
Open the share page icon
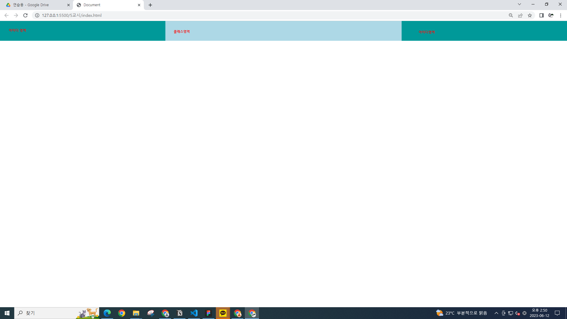click(520, 15)
